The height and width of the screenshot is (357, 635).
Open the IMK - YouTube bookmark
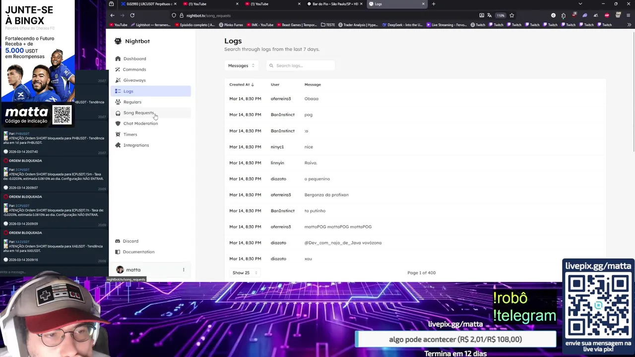tap(260, 25)
